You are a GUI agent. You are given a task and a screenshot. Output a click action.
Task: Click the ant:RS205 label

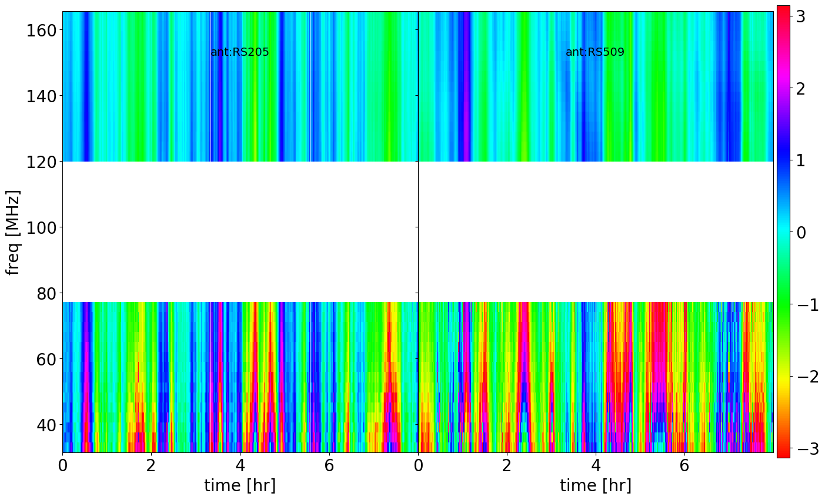(240, 52)
